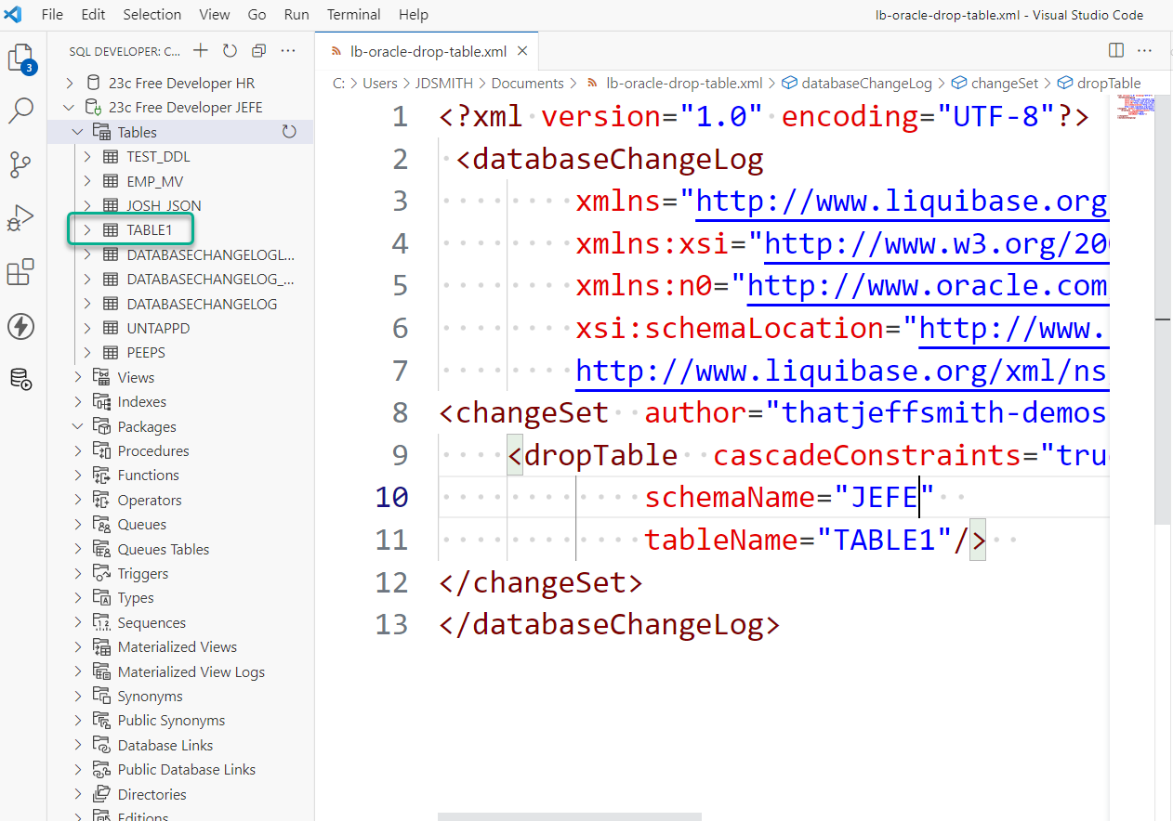
Task: Refresh the Tables node with its reload icon
Action: coord(288,131)
